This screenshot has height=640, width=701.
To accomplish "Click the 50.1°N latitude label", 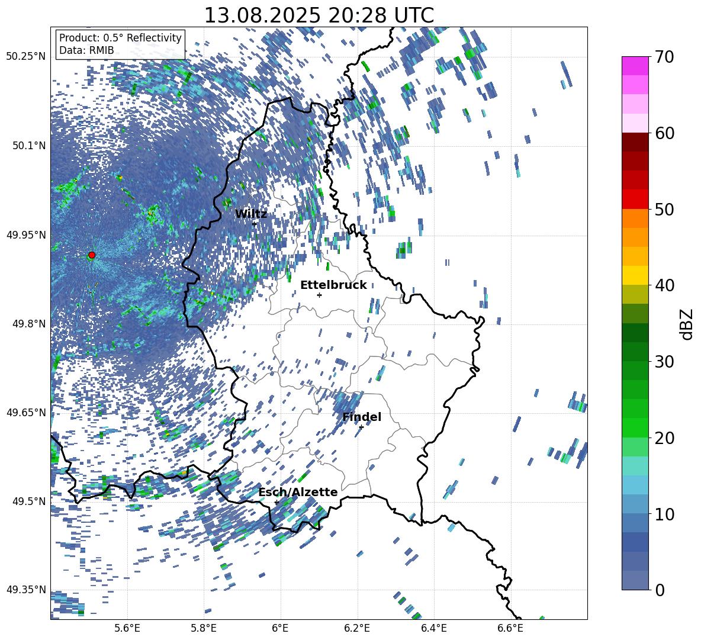I will (x=28, y=146).
